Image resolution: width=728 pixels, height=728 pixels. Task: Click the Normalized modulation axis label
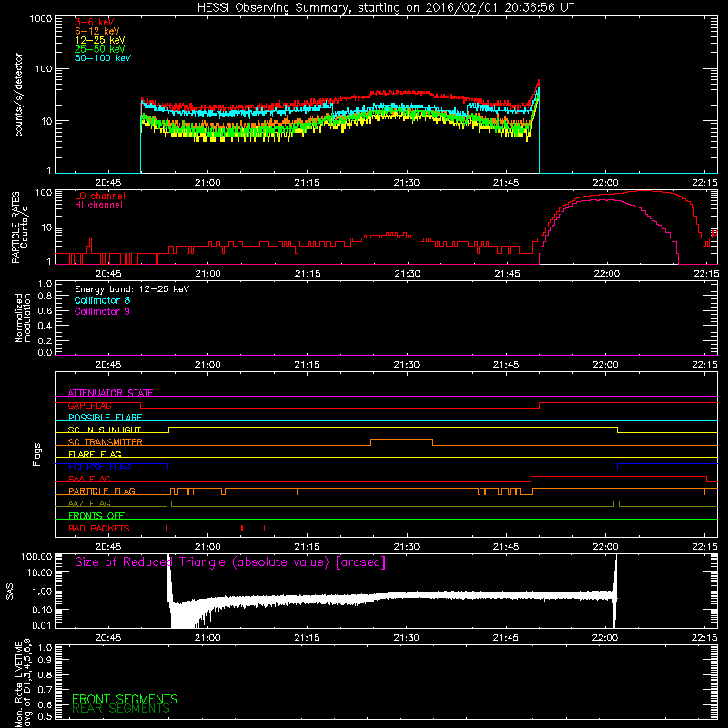click(23, 318)
